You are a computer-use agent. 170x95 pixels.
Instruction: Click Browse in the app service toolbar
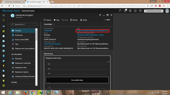47,20
